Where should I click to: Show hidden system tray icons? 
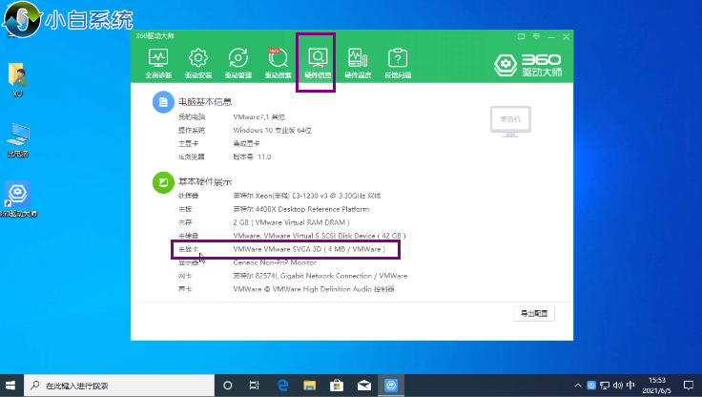click(578, 386)
